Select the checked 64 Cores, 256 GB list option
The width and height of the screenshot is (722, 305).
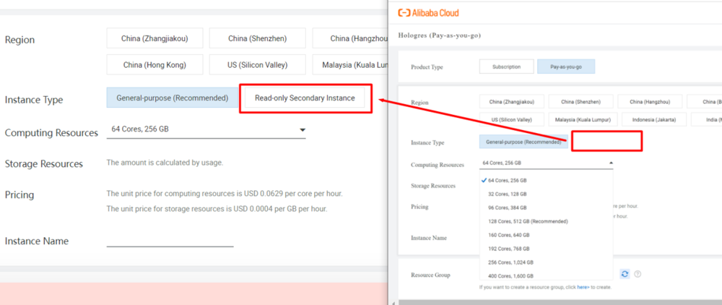coord(546,180)
